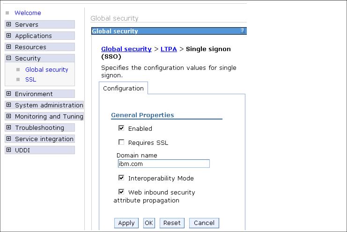The height and width of the screenshot is (232, 347).
Task: Open the Welcome link in sidebar
Action: pyautogui.click(x=28, y=13)
